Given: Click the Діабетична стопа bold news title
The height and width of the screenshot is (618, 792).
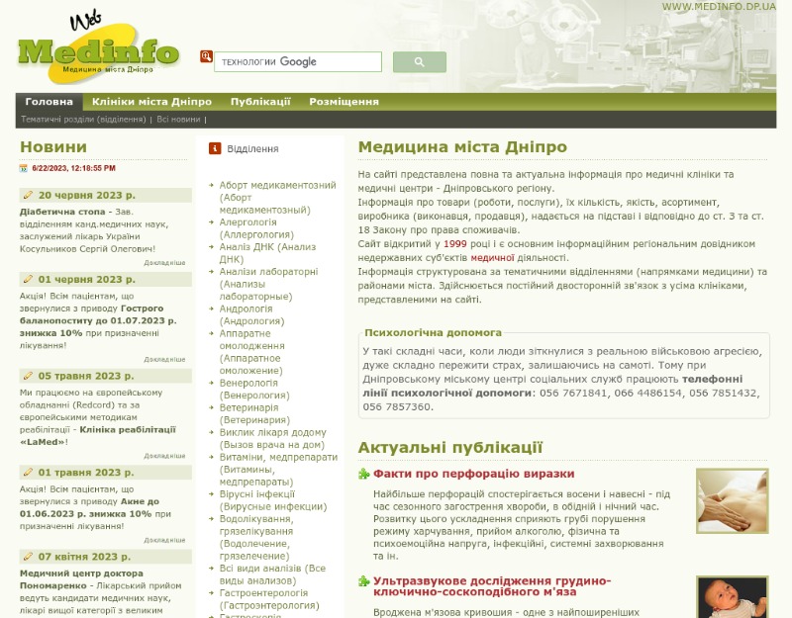Looking at the screenshot, I should pyautogui.click(x=62, y=212).
